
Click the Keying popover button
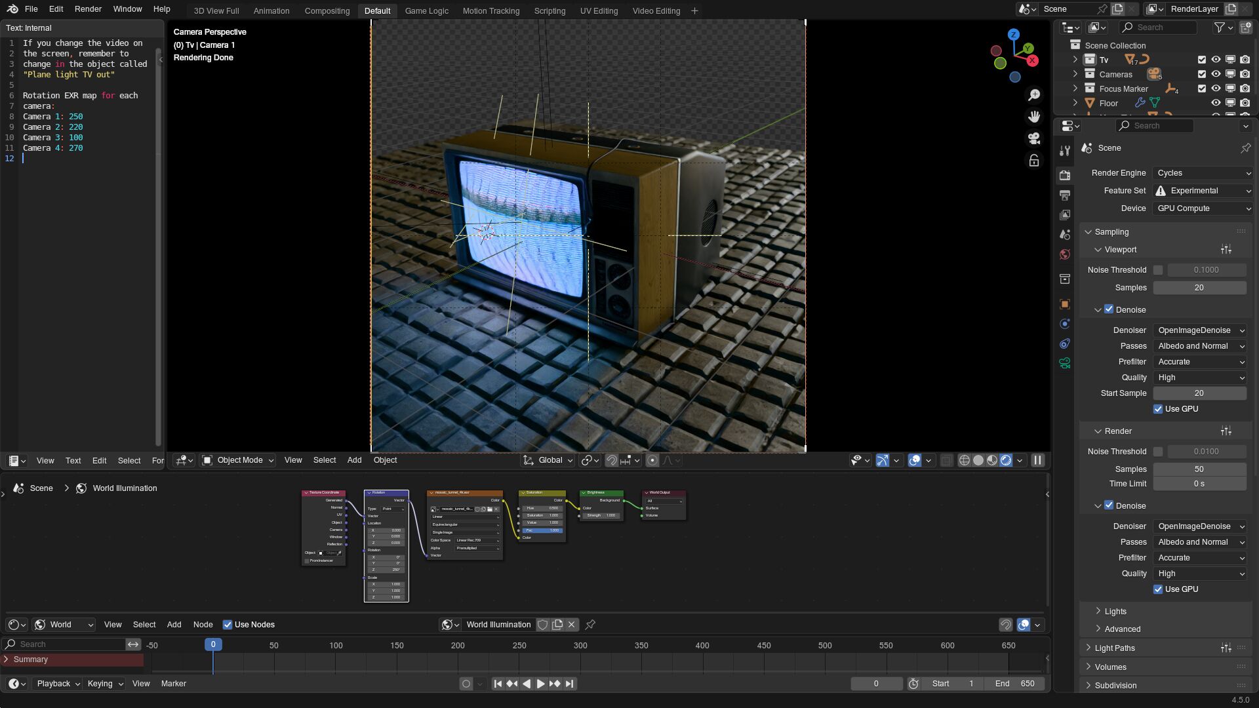pos(105,684)
